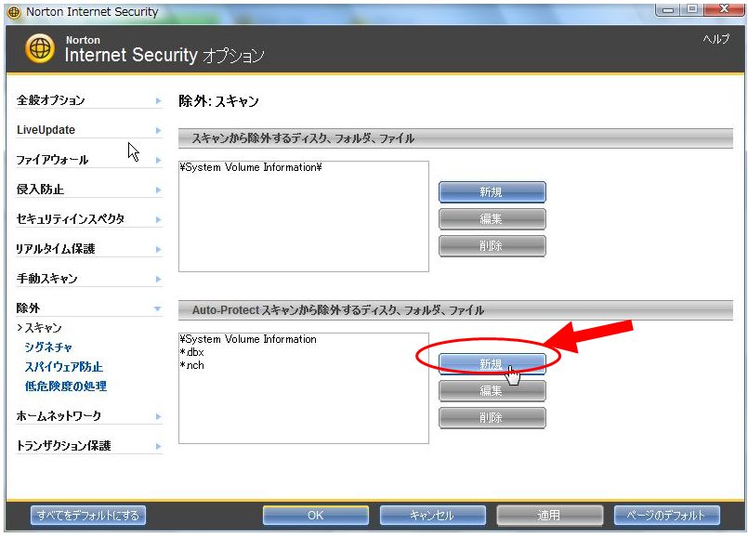This screenshot has height=537, width=748.
Task: Click 編集 in the scan exclusions group
Action: (492, 219)
